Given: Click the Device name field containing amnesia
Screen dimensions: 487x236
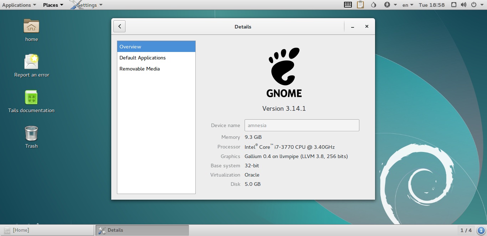Looking at the screenshot, I should pos(302,125).
